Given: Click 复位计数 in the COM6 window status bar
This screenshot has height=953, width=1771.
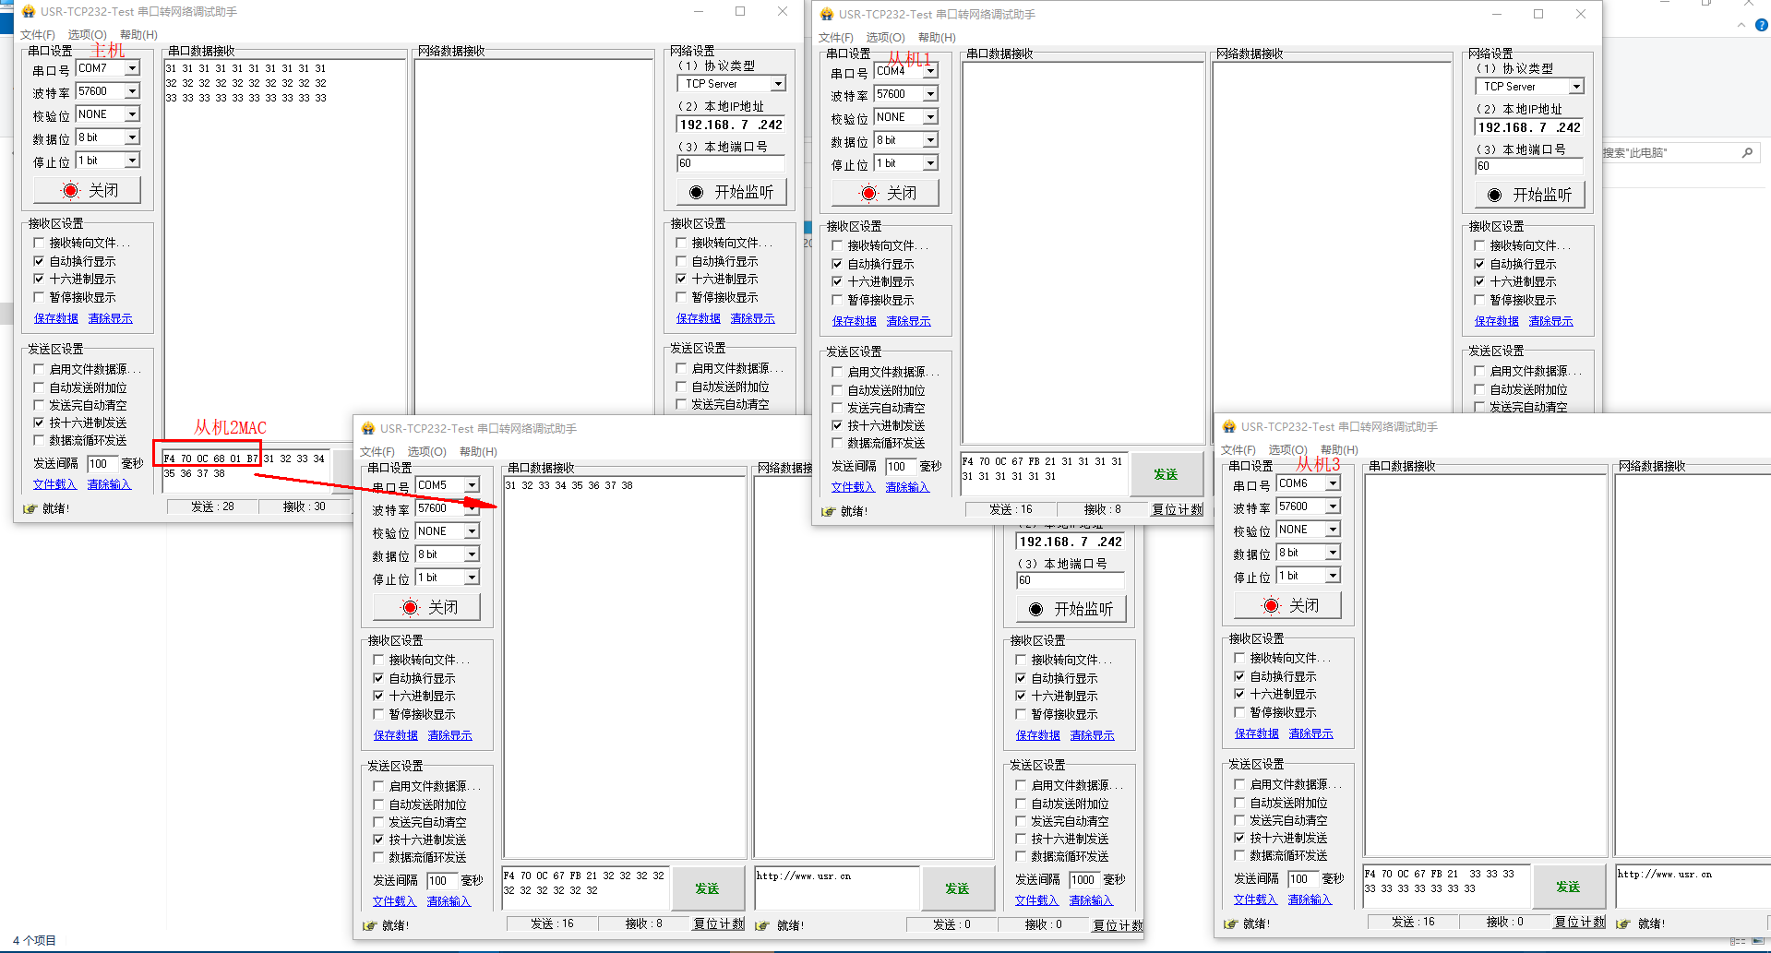Looking at the screenshot, I should click(1579, 922).
